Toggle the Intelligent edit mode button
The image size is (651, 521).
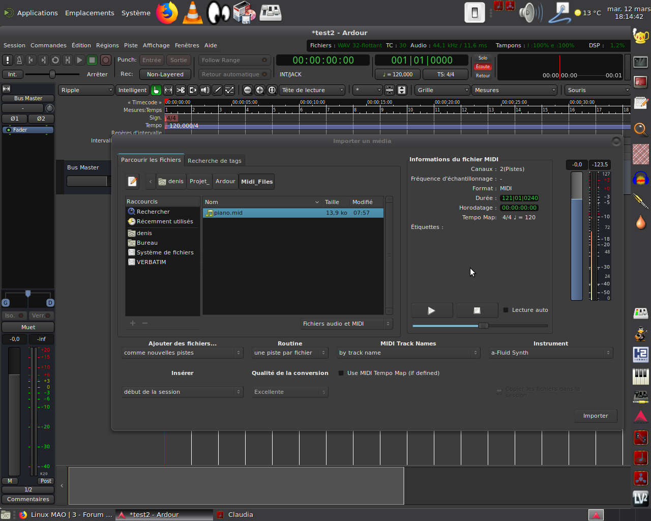click(132, 90)
